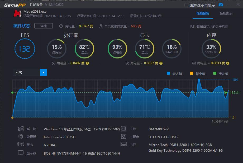The height and width of the screenshot is (163, 243).
Task: Click the 详情 button
Action: pyautogui.click(x=43, y=26)
